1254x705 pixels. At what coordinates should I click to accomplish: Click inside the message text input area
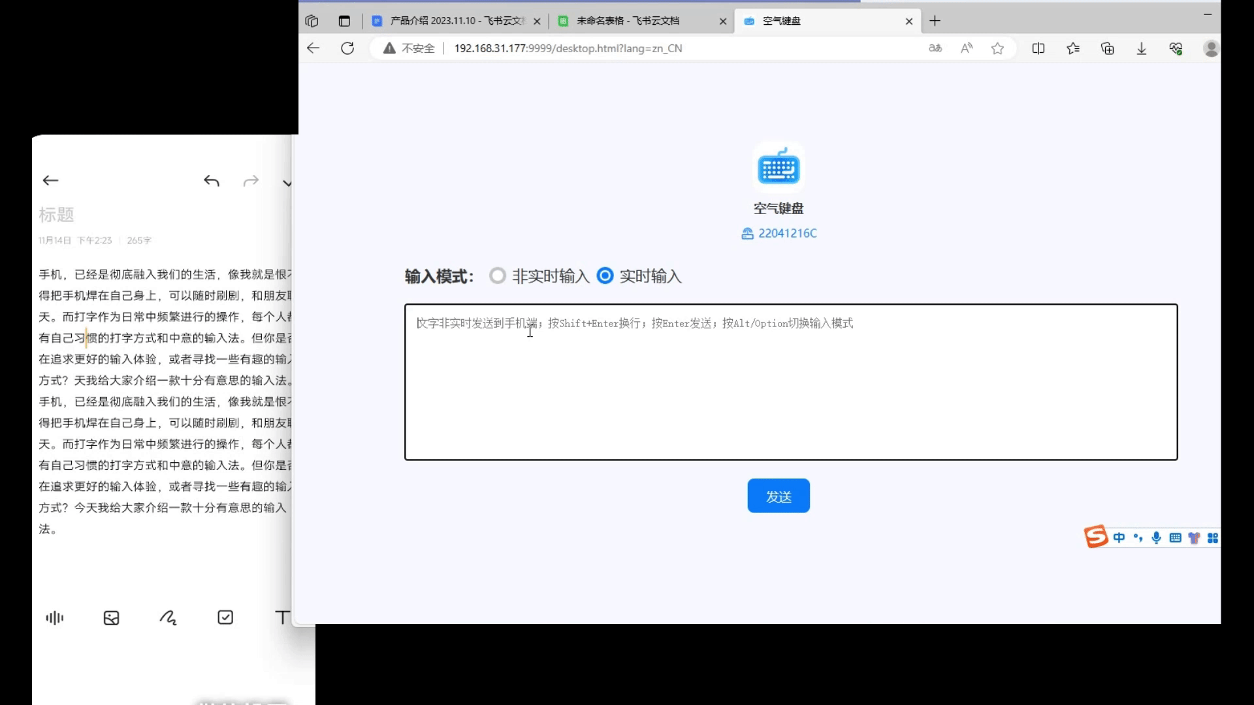(x=790, y=392)
